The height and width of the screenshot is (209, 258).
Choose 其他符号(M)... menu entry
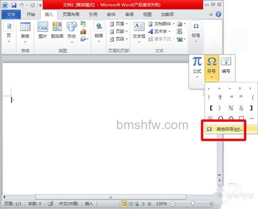pyautogui.click(x=230, y=129)
